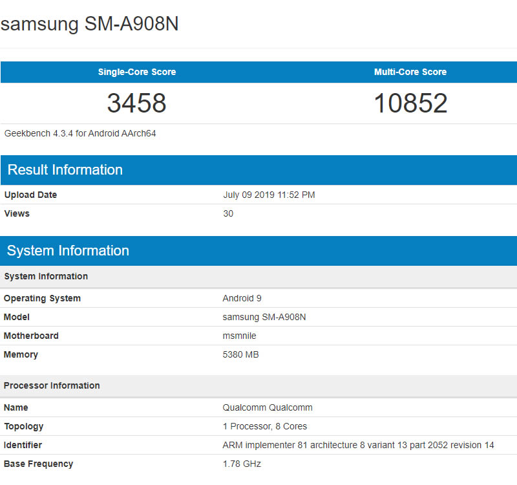Click the Views count of 30
Screen dimensions: 517x485
[228, 213]
